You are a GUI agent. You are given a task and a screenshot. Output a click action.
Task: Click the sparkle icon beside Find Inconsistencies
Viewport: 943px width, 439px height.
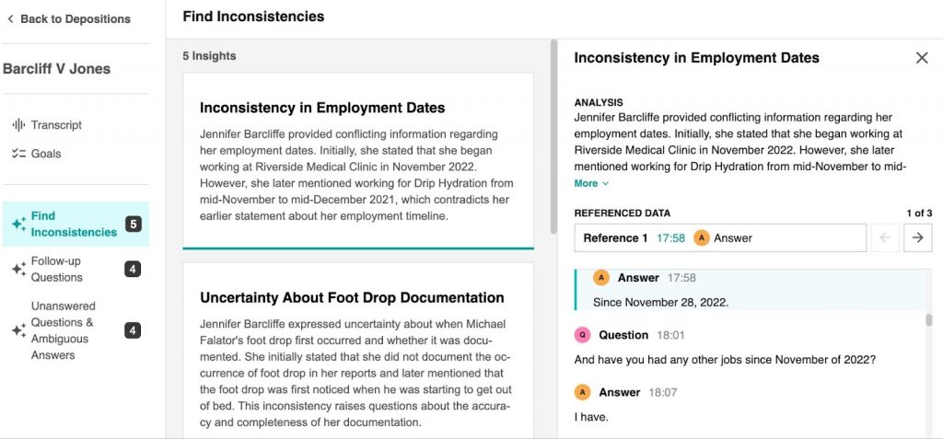tap(17, 224)
